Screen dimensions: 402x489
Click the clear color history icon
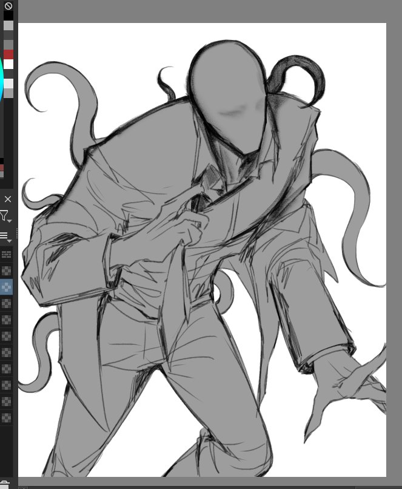[8, 5]
